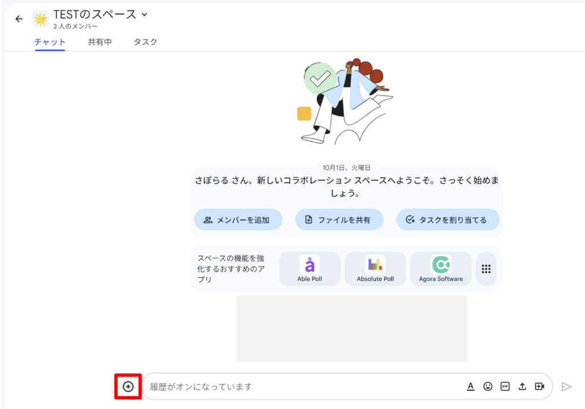Add a video meeting link
The image size is (585, 409).
point(539,386)
